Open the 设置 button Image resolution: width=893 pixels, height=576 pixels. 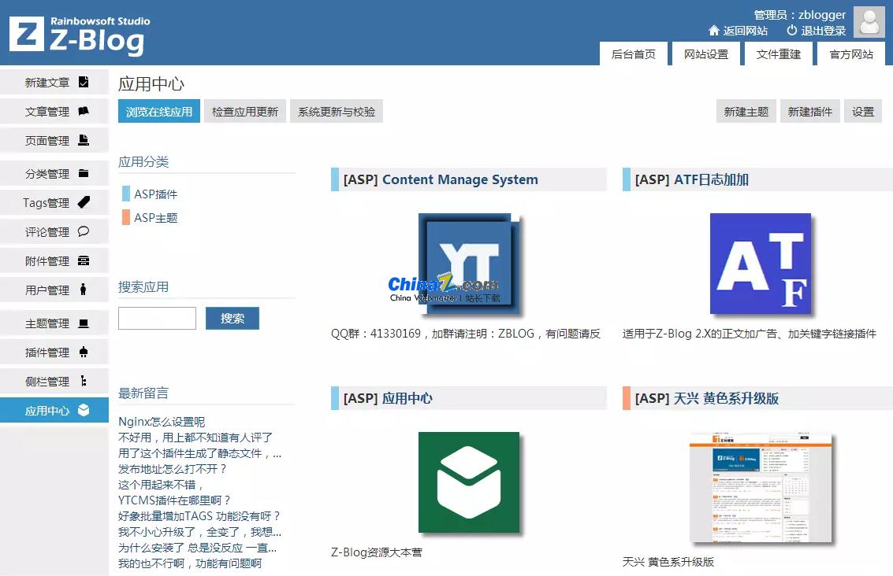[863, 112]
